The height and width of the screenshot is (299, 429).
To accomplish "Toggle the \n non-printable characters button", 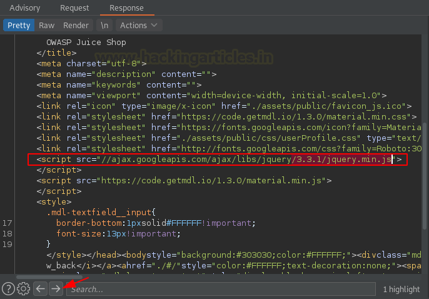I will tap(104, 25).
